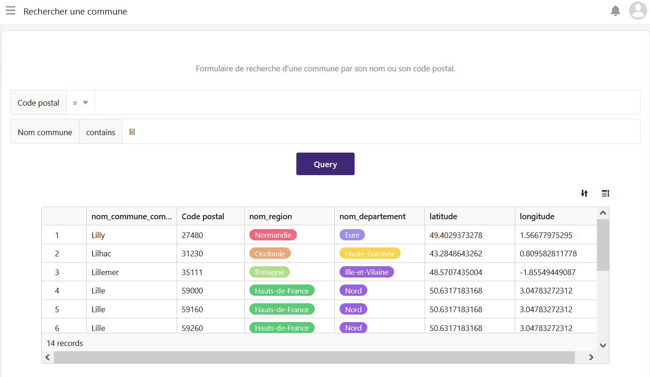Image resolution: width=650 pixels, height=377 pixels.
Task: Click the horizontal scrollbar thumb
Action: click(x=314, y=357)
